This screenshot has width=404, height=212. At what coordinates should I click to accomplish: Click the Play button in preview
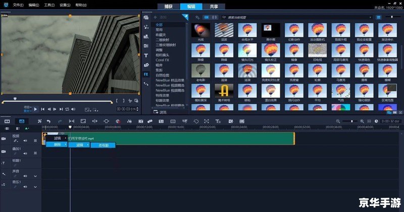(x=35, y=109)
